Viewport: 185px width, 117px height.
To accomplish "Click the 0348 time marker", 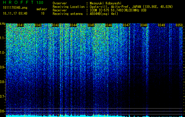I will click(144, 25).
